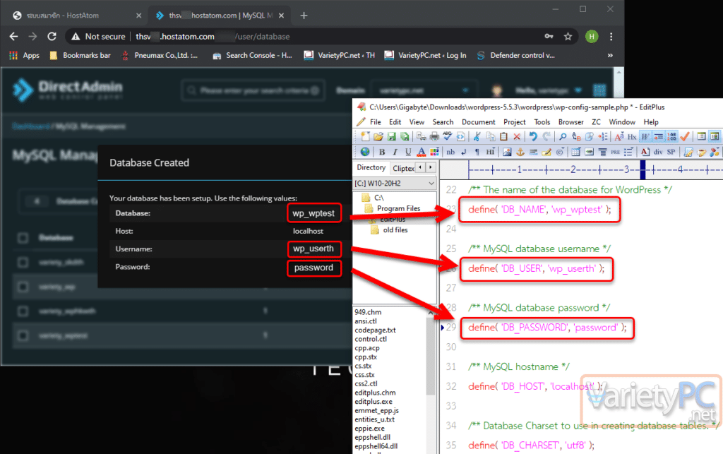
Task: Tick the first database row checkbox
Action: pyautogui.click(x=23, y=262)
